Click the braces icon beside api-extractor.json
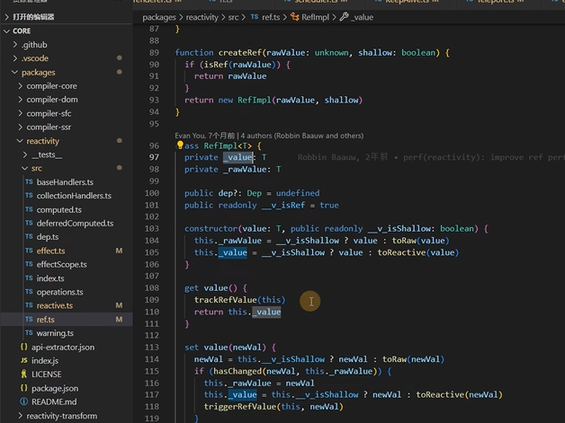 pos(23,347)
